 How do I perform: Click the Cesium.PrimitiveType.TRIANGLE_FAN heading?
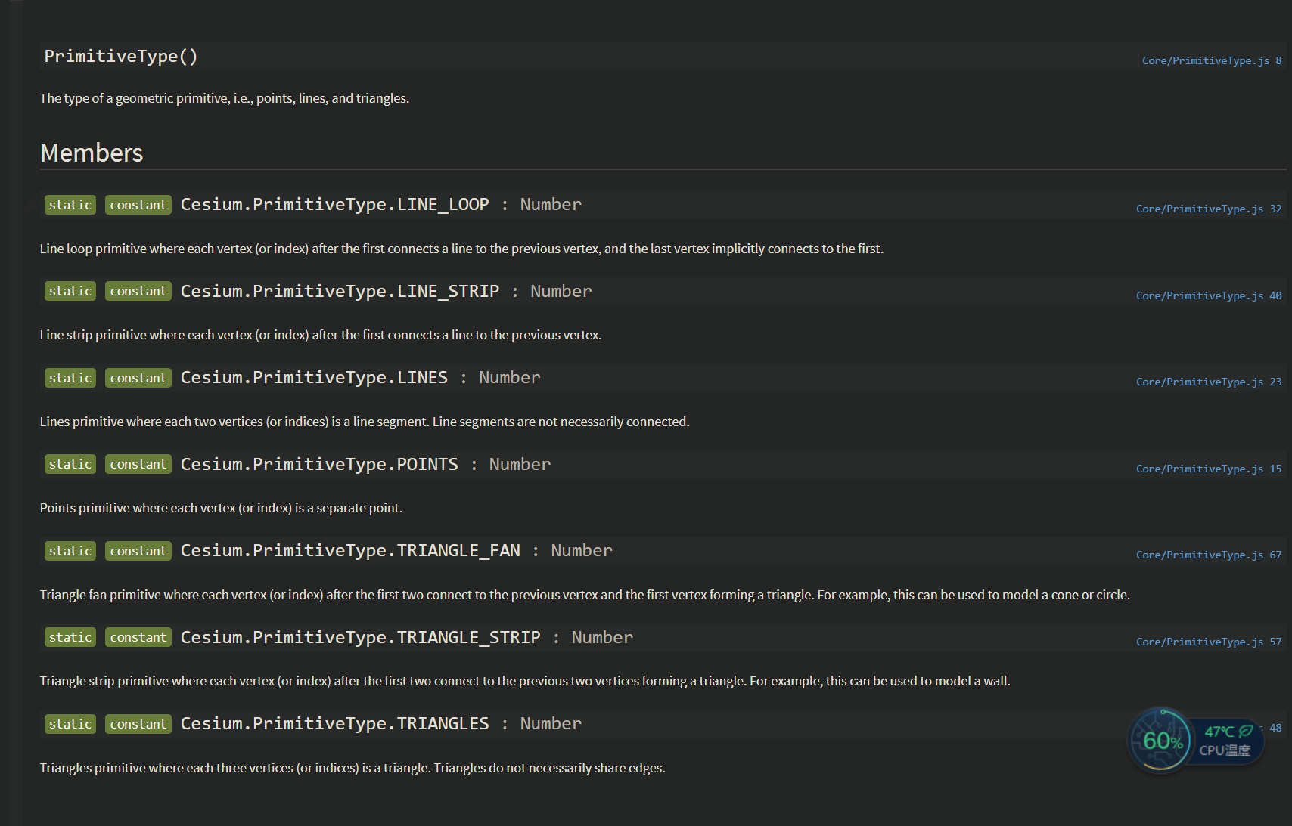(x=350, y=550)
